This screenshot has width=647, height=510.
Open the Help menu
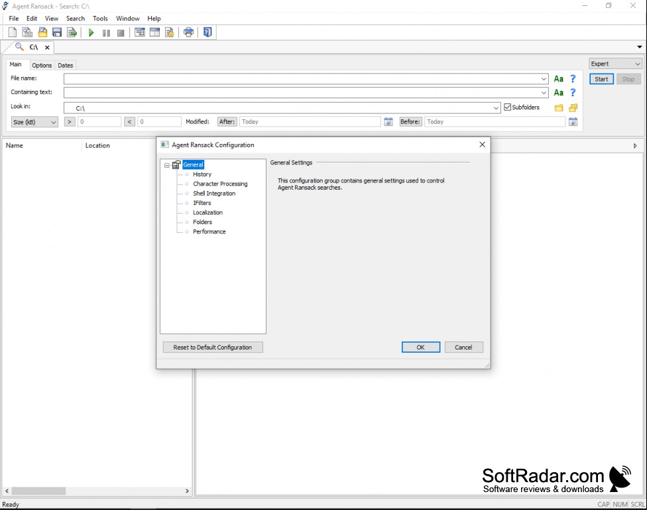click(x=154, y=19)
